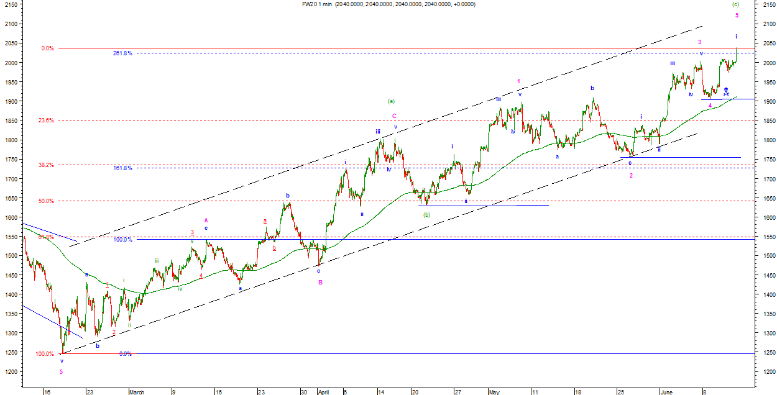Click May on the date axis
777x395 pixels.
[494, 393]
